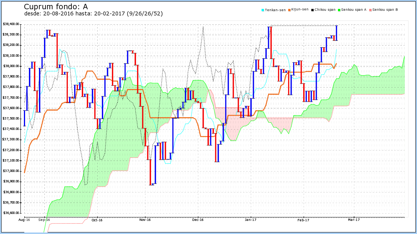The height and width of the screenshot is (234, 417).
Task: Click the "$37,800.00" price axis label
Action: pyautogui.click(x=11, y=87)
